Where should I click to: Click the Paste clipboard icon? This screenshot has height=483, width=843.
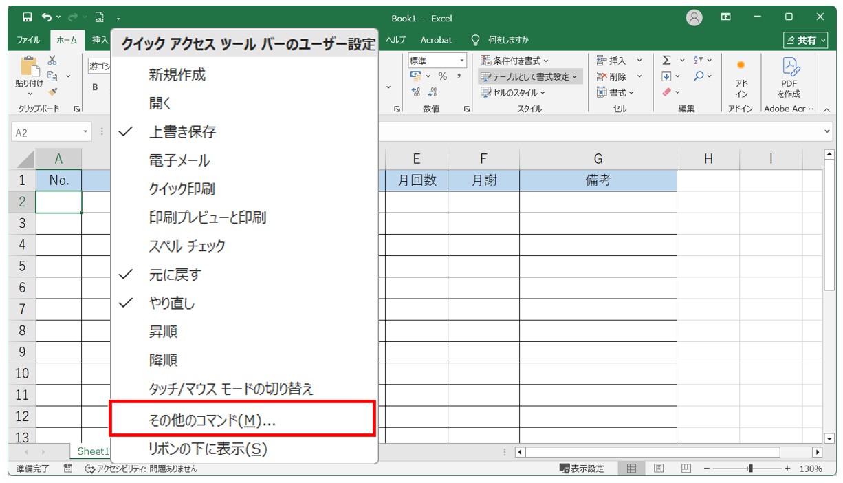(x=30, y=67)
